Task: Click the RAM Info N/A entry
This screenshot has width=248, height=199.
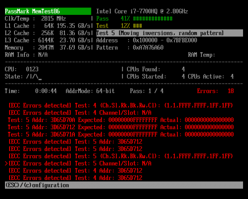Action: pos(26,55)
